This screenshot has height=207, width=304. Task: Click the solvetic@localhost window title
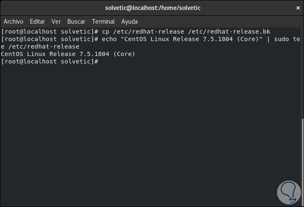151,8
